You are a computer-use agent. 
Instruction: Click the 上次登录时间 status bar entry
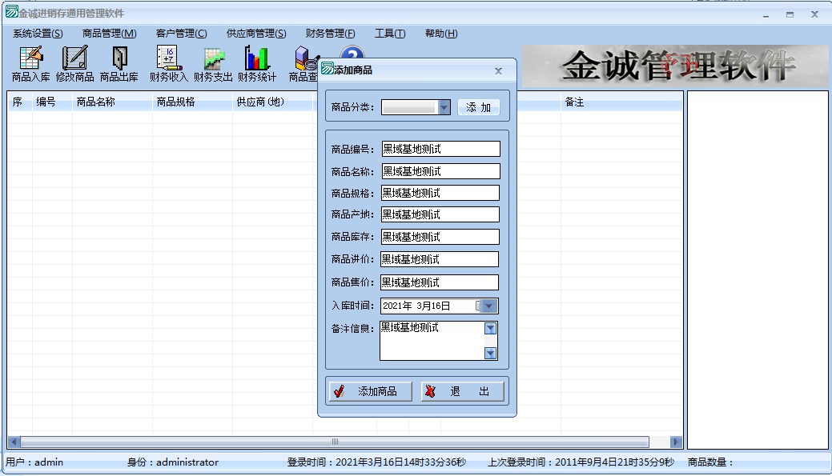581,462
